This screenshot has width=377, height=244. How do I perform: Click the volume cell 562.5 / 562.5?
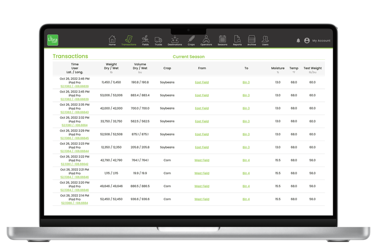[140, 121]
